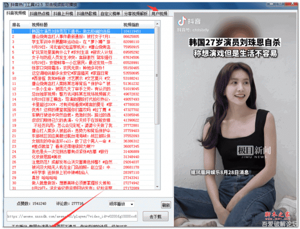Click the 去下载 download button

point(155,216)
